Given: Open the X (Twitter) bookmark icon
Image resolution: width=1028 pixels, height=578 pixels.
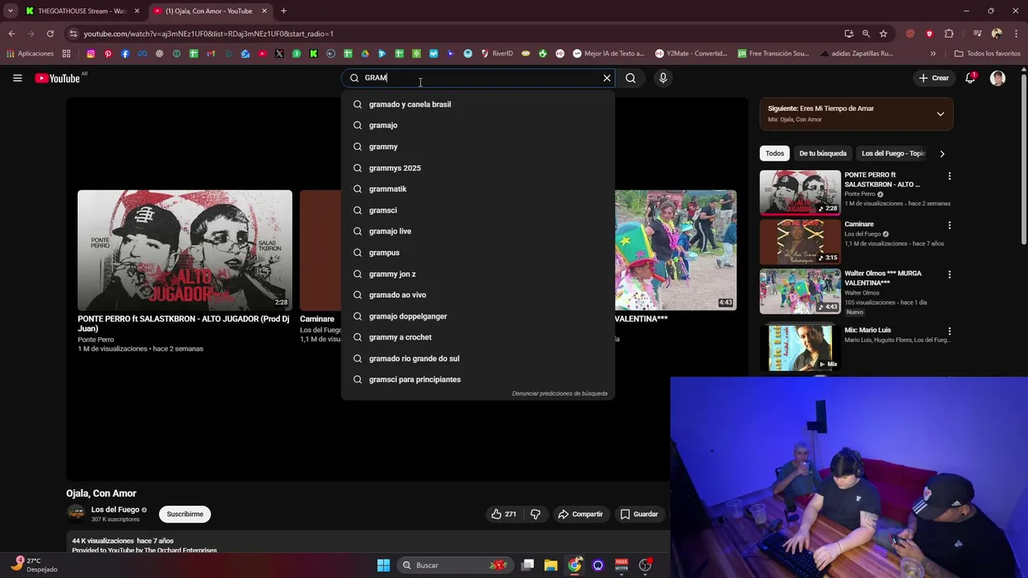Looking at the screenshot, I should (x=279, y=54).
